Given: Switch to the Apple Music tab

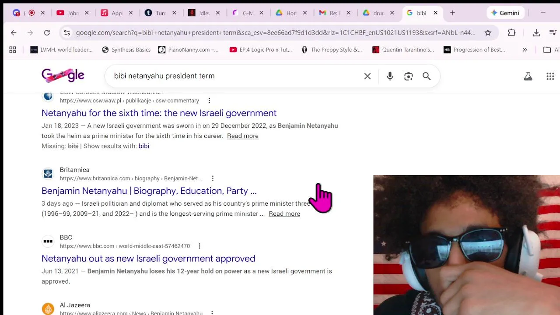Looking at the screenshot, I should 116,13.
